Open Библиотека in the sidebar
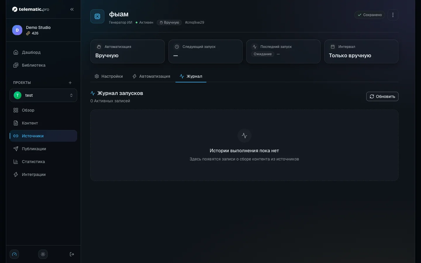 43,65
